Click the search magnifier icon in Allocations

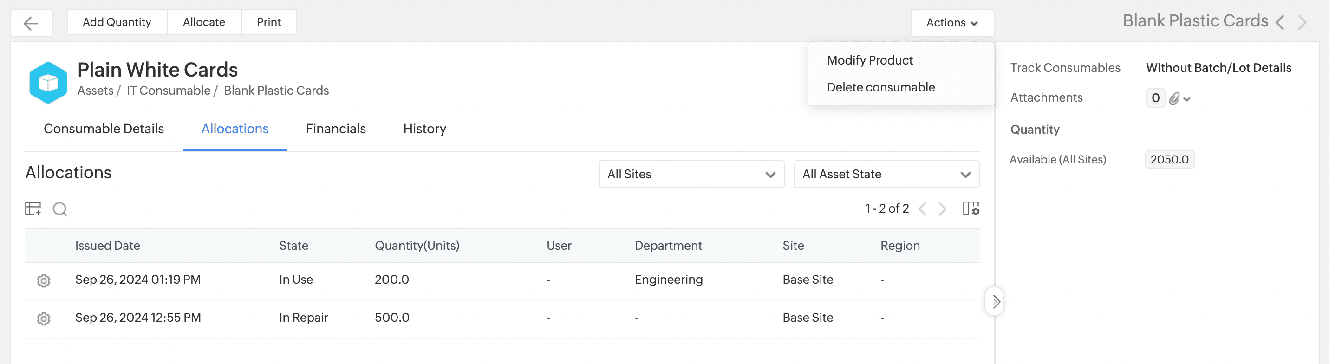60,209
